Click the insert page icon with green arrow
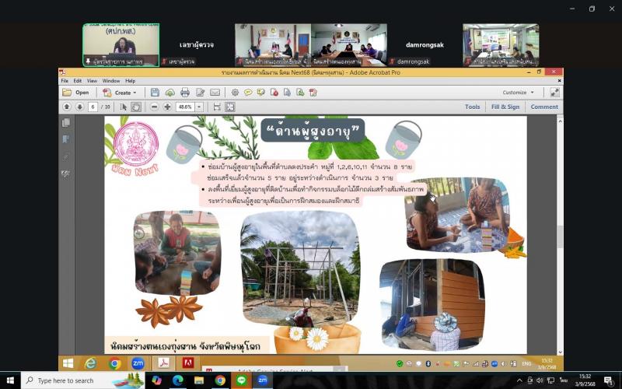Screen dimensions: 622x389 click(300, 93)
